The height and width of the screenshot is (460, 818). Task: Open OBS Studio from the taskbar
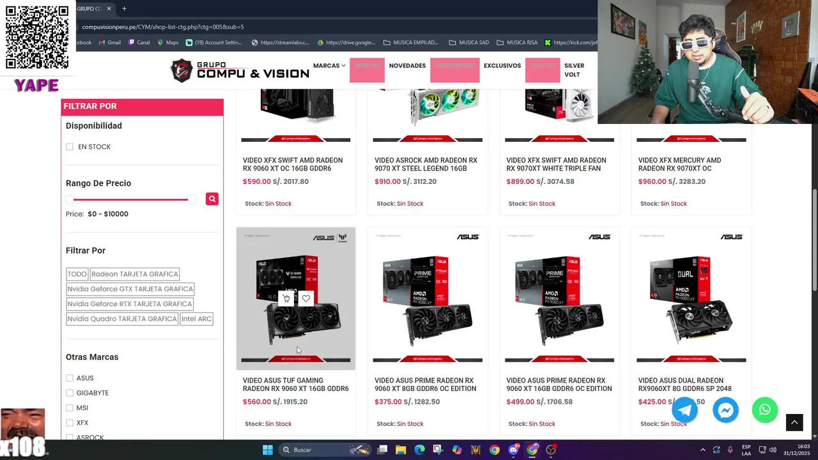[x=551, y=450]
